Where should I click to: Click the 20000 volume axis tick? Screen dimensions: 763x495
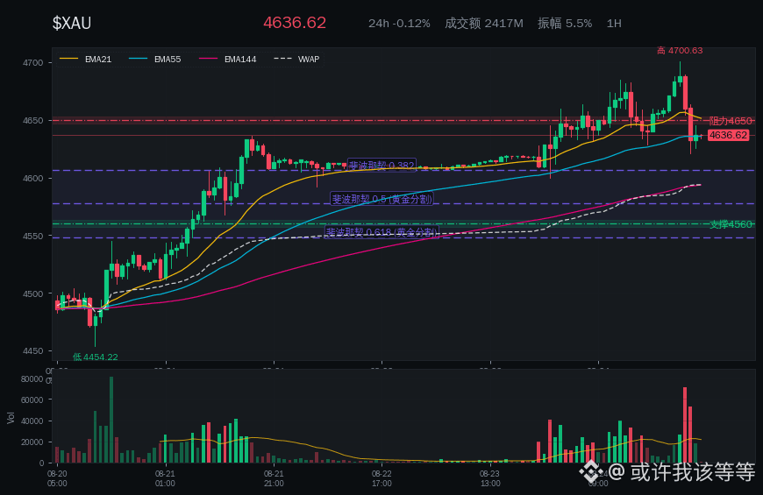[x=32, y=442]
